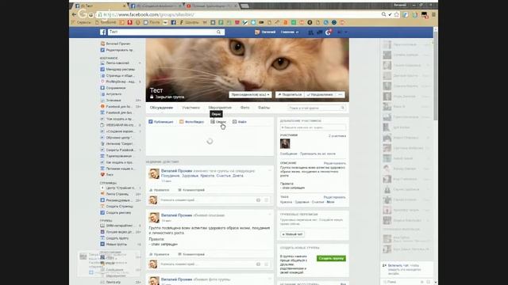Open the Присоединился(-ась) dropdown on the cover
Image resolution: width=508 pixels, height=285 pixels.
coord(250,95)
